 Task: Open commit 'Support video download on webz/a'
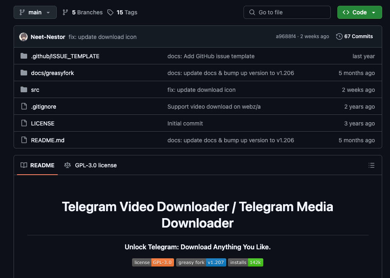(x=214, y=107)
